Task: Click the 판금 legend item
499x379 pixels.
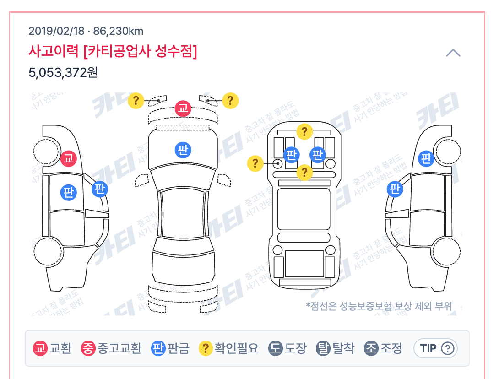Action: pos(170,348)
